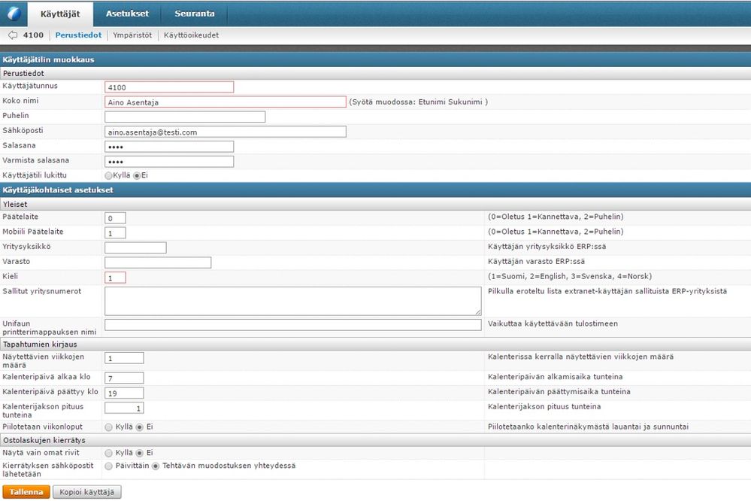Viewport: 751px width, 501px height.
Task: Select Kyllä for Piilotetaan viikonloput
Action: pyautogui.click(x=109, y=427)
